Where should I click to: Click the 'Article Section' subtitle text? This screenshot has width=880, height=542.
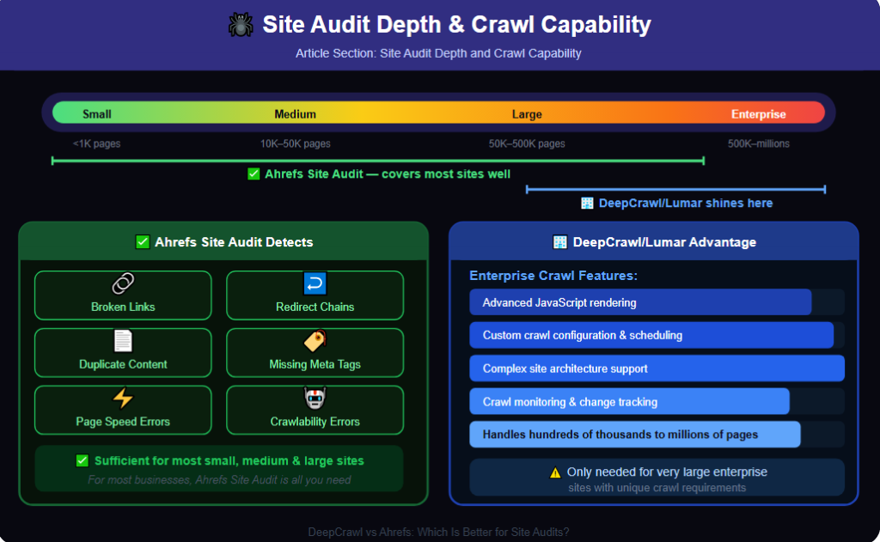point(438,53)
